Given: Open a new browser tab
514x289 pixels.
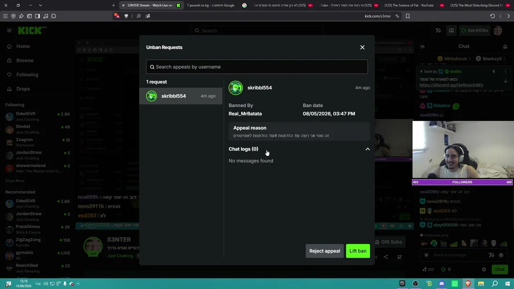Looking at the screenshot, I should (113, 5).
